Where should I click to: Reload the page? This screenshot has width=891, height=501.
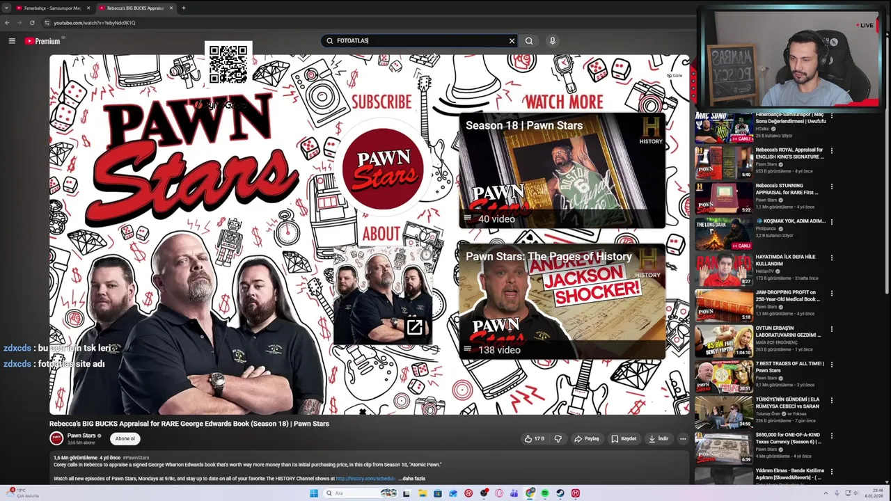click(x=32, y=22)
